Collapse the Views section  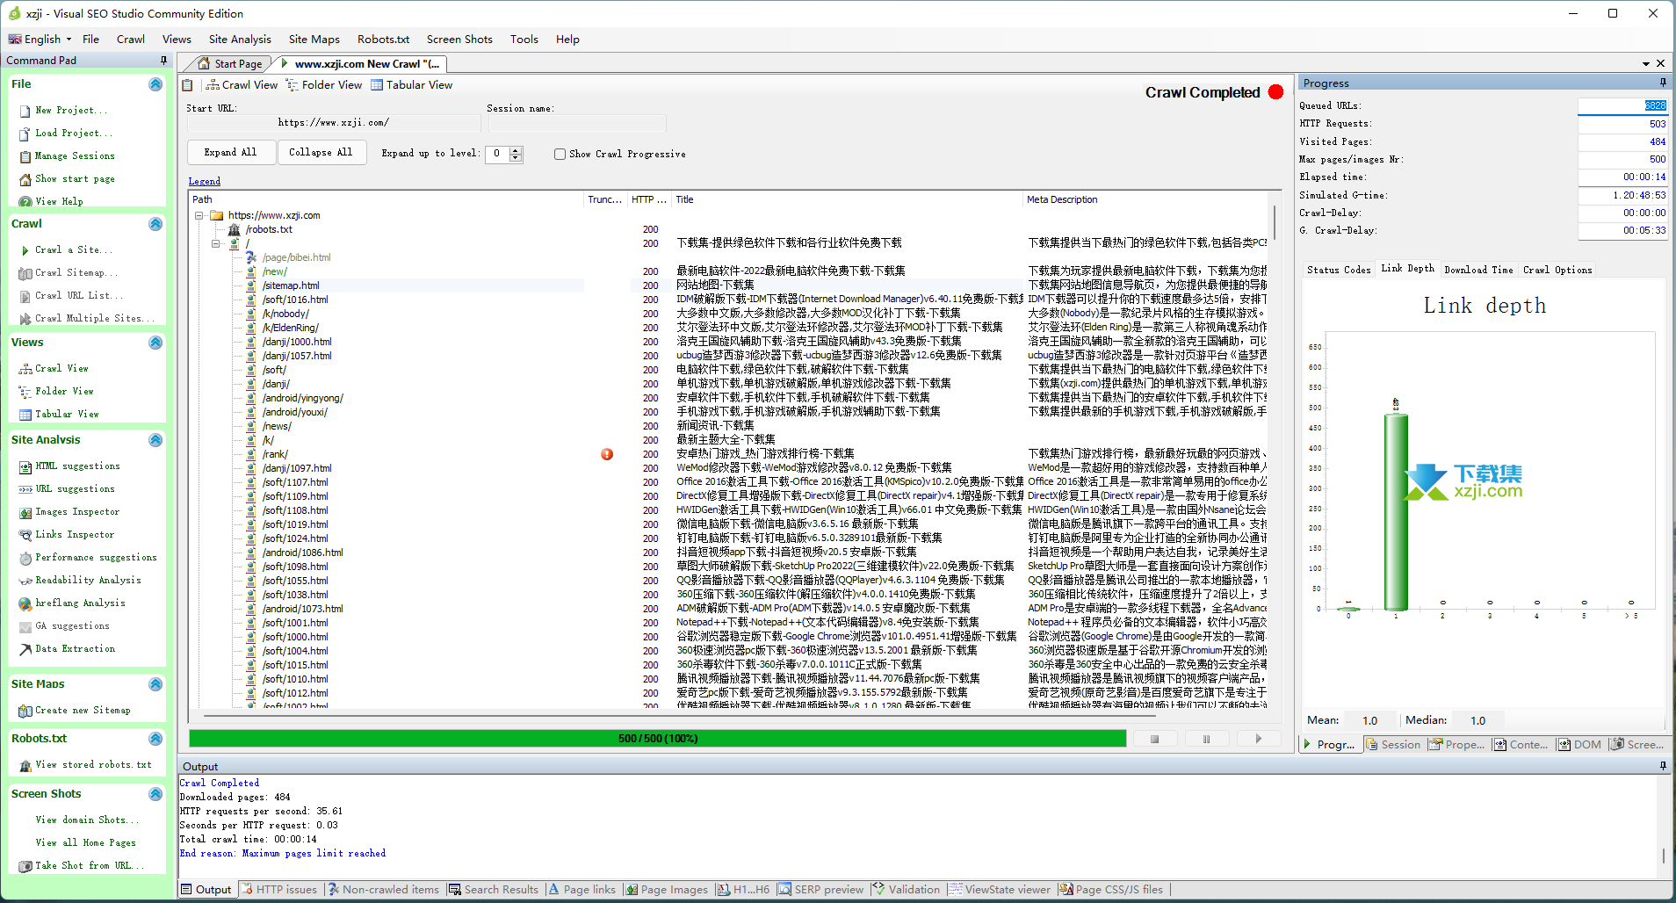tap(155, 343)
